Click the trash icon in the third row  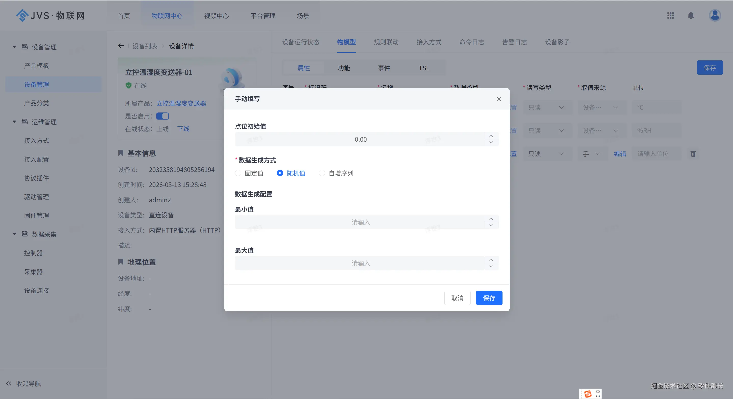coord(693,154)
